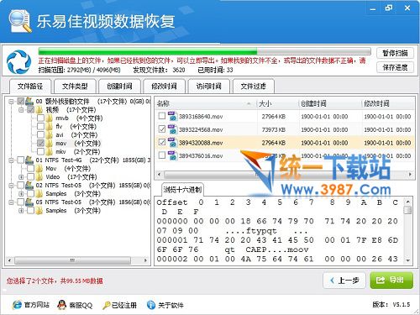
Task: Click file icon of 3893224568.mov
Action: (172, 129)
